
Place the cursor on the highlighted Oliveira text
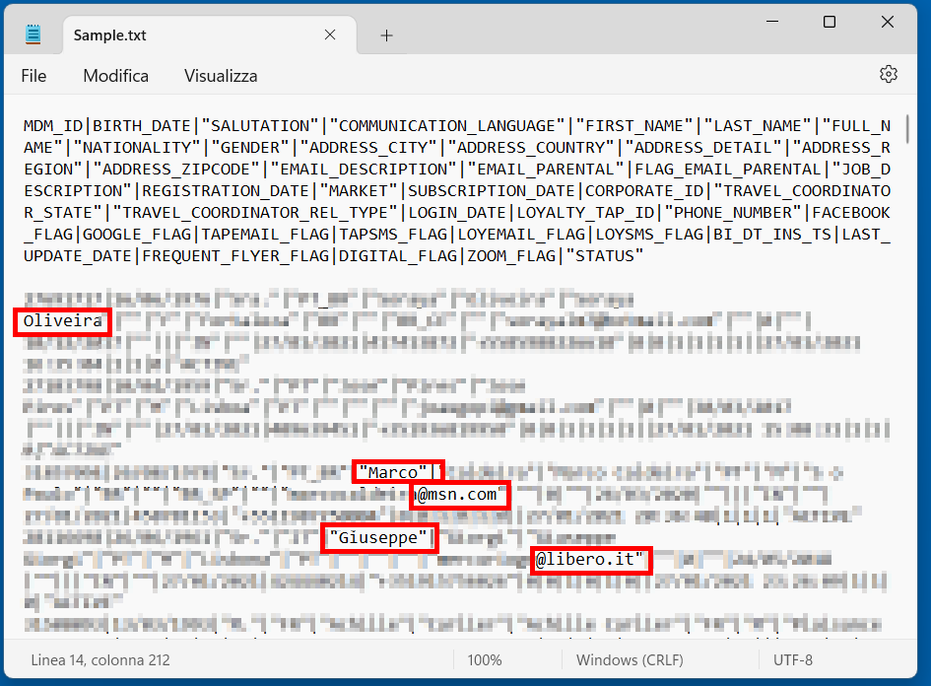click(62, 321)
